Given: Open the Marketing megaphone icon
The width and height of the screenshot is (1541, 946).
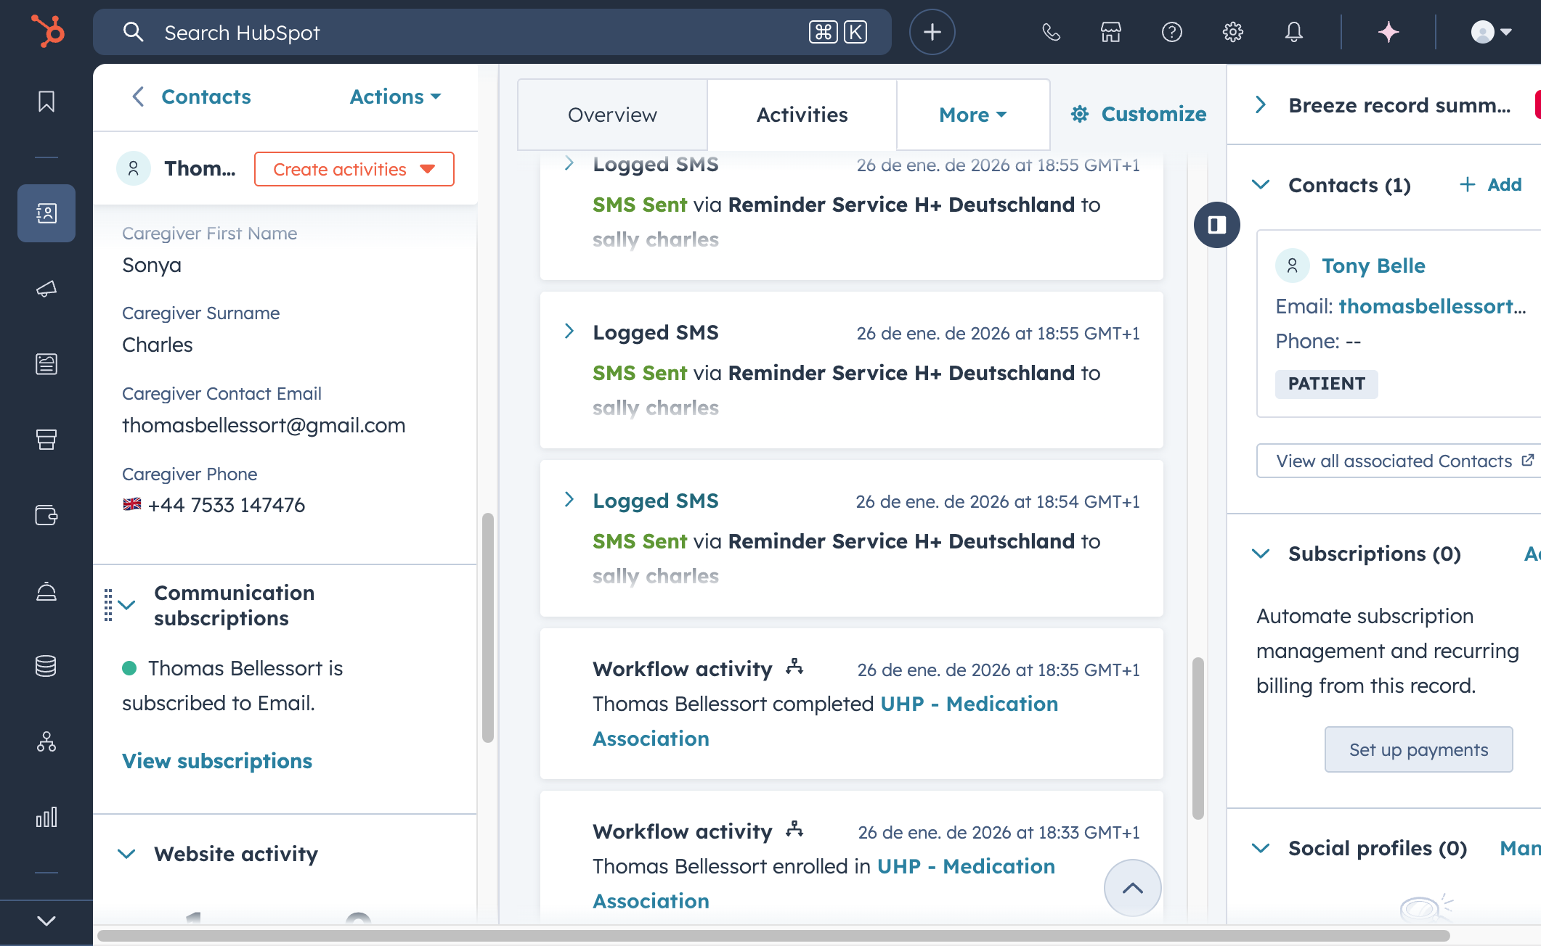Looking at the screenshot, I should pos(46,289).
